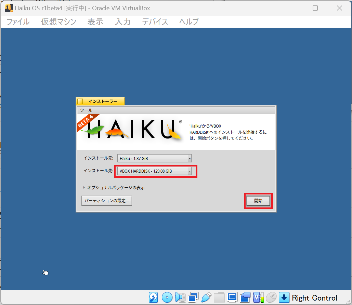
Task: Click the hard disk activity status icon
Action: 153,297
